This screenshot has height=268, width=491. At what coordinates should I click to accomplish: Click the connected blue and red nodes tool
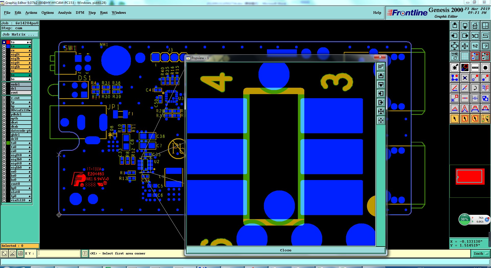455,78
